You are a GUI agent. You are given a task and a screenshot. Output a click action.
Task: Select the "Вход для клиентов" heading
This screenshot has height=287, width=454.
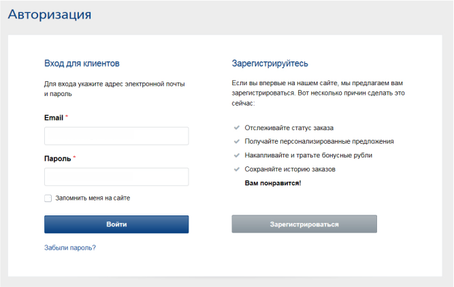[82, 63]
